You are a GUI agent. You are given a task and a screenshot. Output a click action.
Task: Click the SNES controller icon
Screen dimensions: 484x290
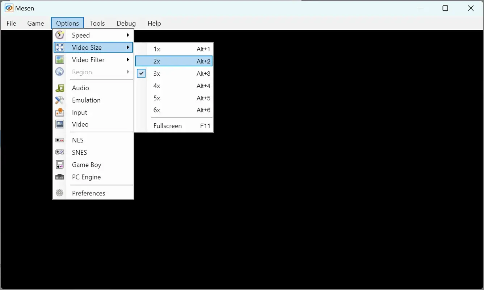[59, 152]
